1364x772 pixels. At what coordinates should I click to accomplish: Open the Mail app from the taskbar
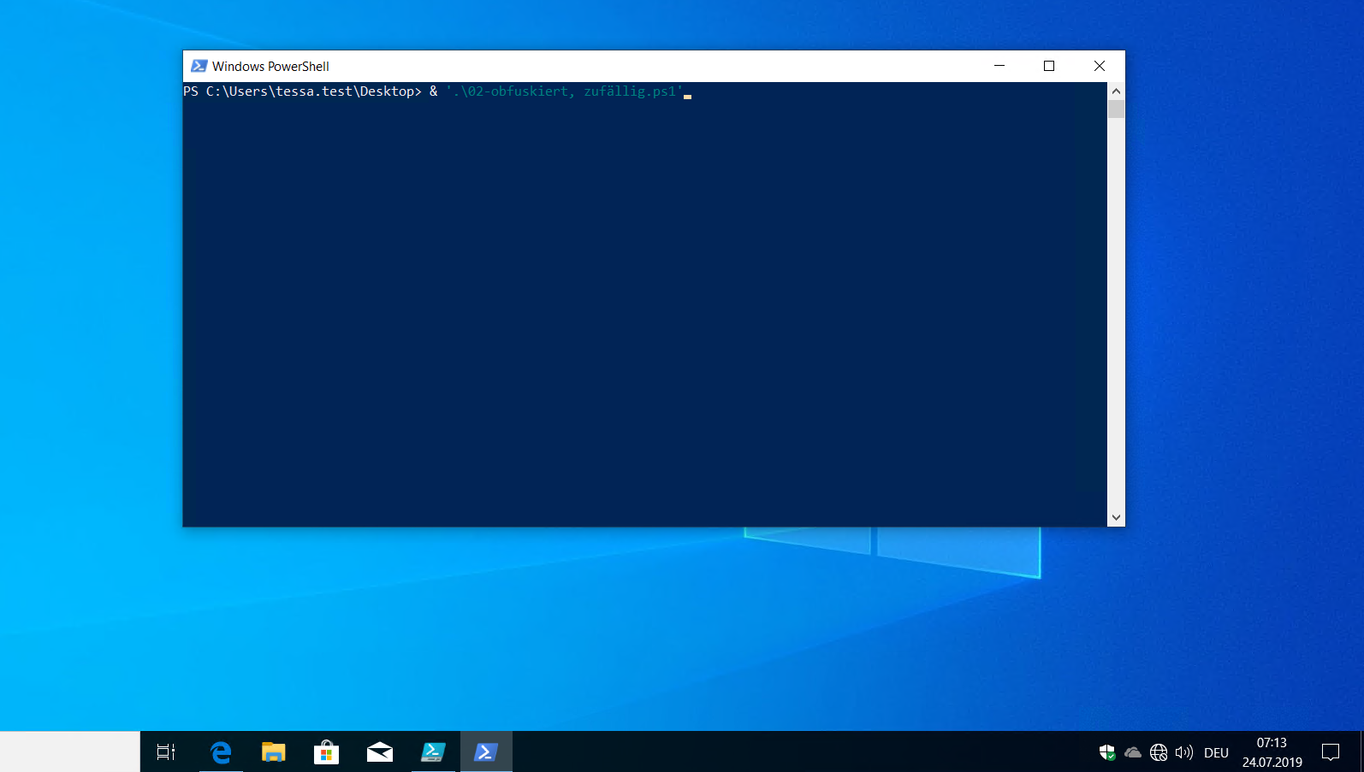[x=380, y=752]
